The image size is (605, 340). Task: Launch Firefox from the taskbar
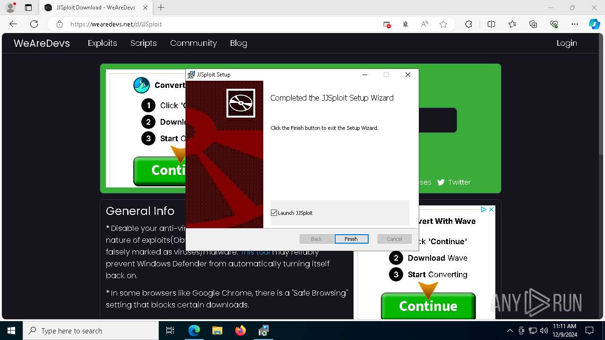pos(241,331)
